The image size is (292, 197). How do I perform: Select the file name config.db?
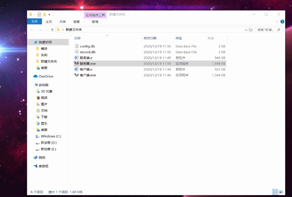click(87, 46)
